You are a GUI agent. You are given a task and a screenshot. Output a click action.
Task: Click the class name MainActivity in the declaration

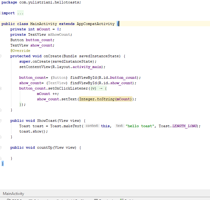click(44, 24)
